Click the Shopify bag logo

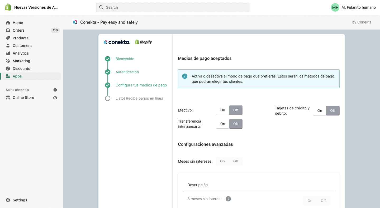point(8,7)
